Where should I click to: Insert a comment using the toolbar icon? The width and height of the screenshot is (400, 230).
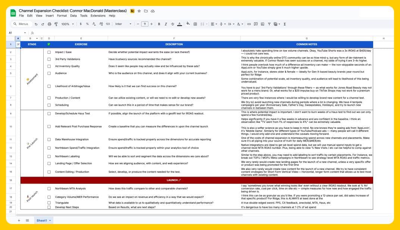coord(256,24)
